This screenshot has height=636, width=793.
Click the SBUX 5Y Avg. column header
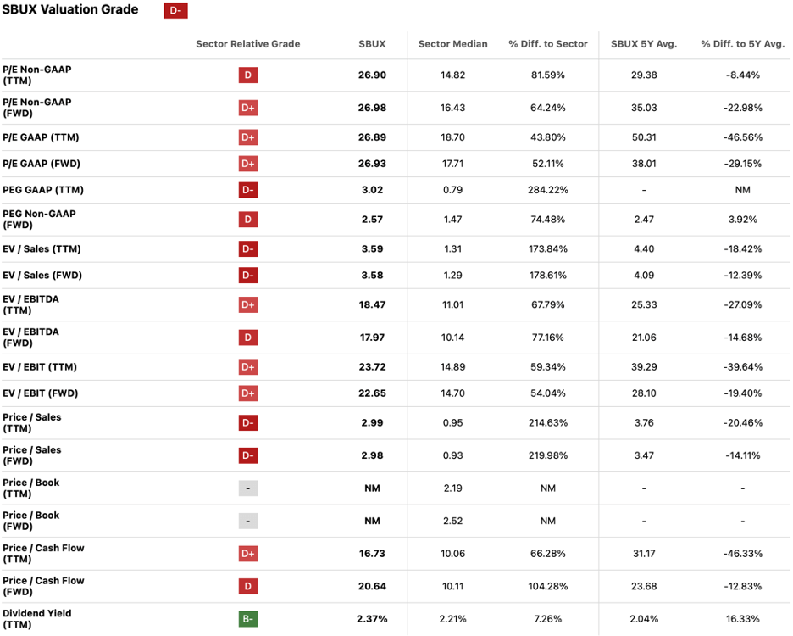(644, 44)
